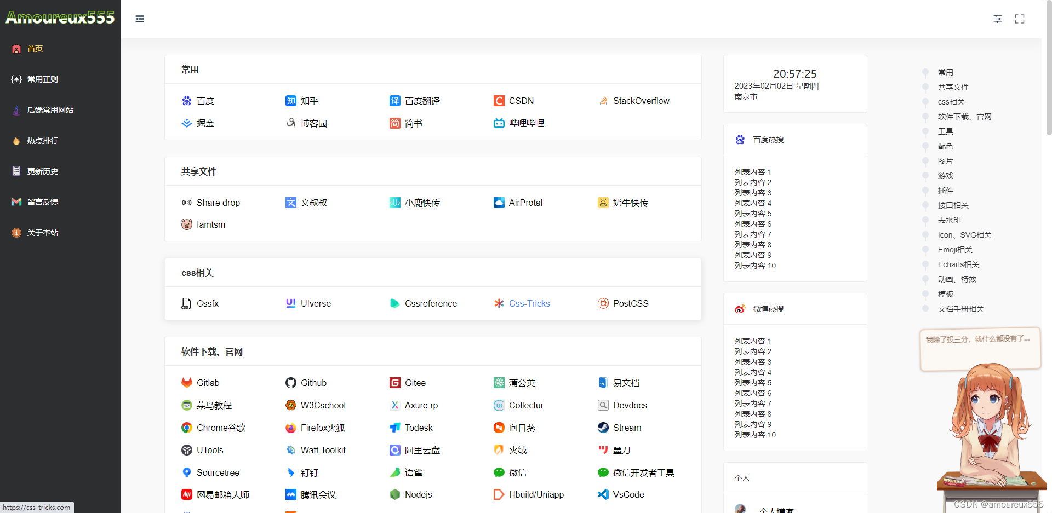The image size is (1052, 513).
Task: Click the Iamtsm pig icon
Action: coord(187,224)
